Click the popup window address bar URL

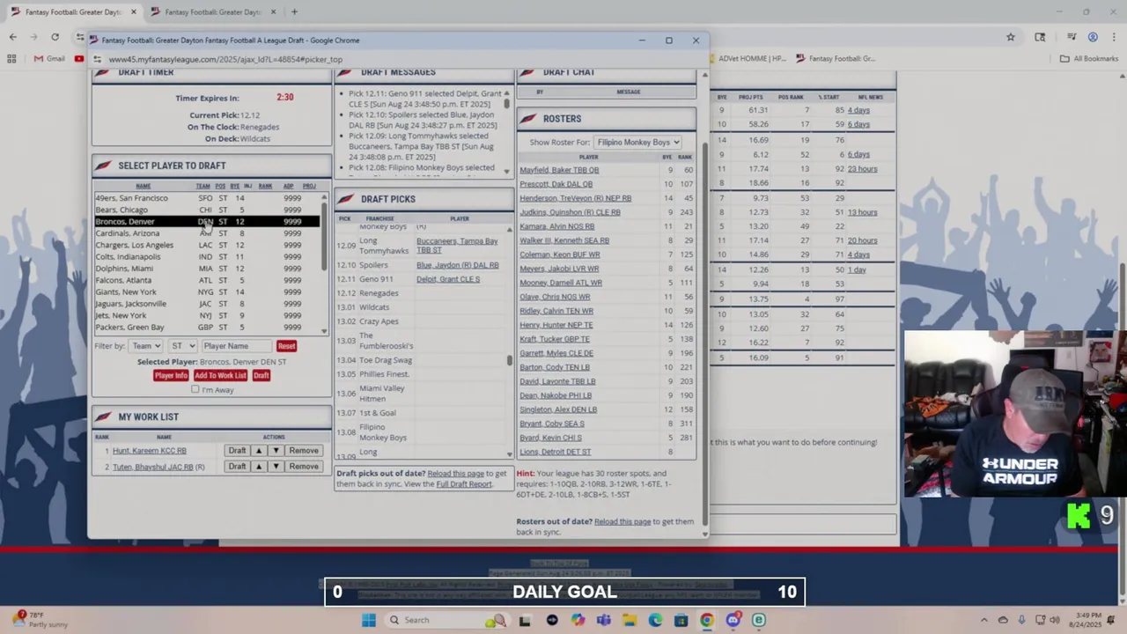click(225, 59)
